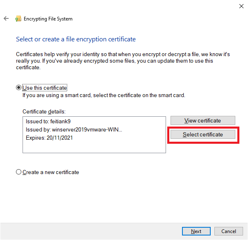Click the empty footer bar left of Next

pyautogui.click(x=91, y=231)
